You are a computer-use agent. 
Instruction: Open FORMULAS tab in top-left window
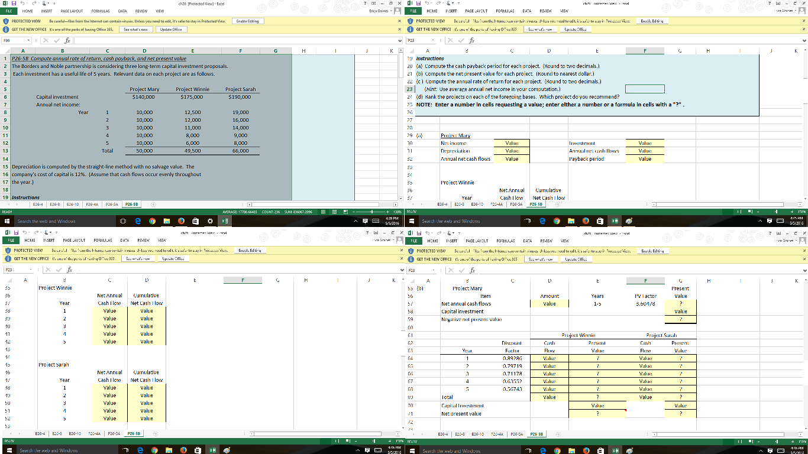coord(101,11)
